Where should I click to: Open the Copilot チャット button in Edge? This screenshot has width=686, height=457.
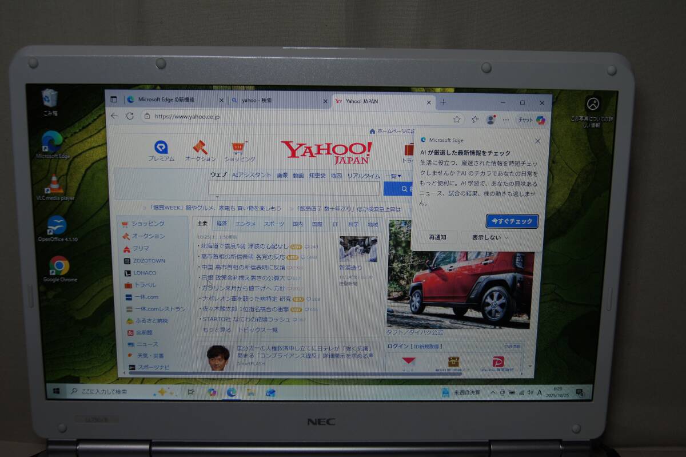pyautogui.click(x=531, y=120)
